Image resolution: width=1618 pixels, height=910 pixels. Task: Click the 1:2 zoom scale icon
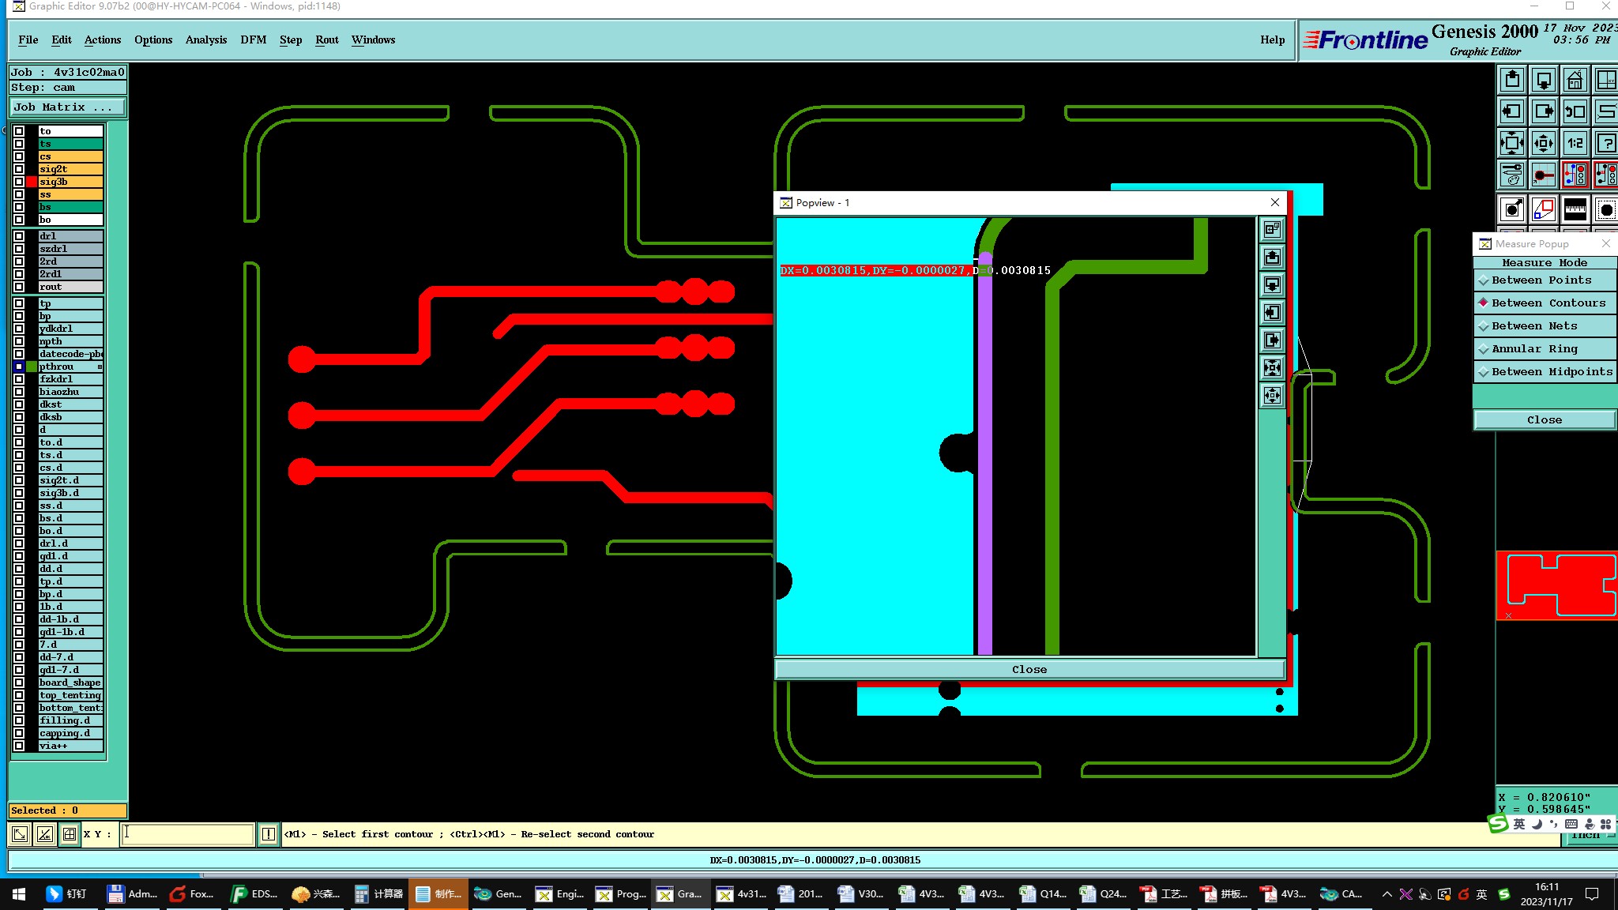pyautogui.click(x=1575, y=143)
